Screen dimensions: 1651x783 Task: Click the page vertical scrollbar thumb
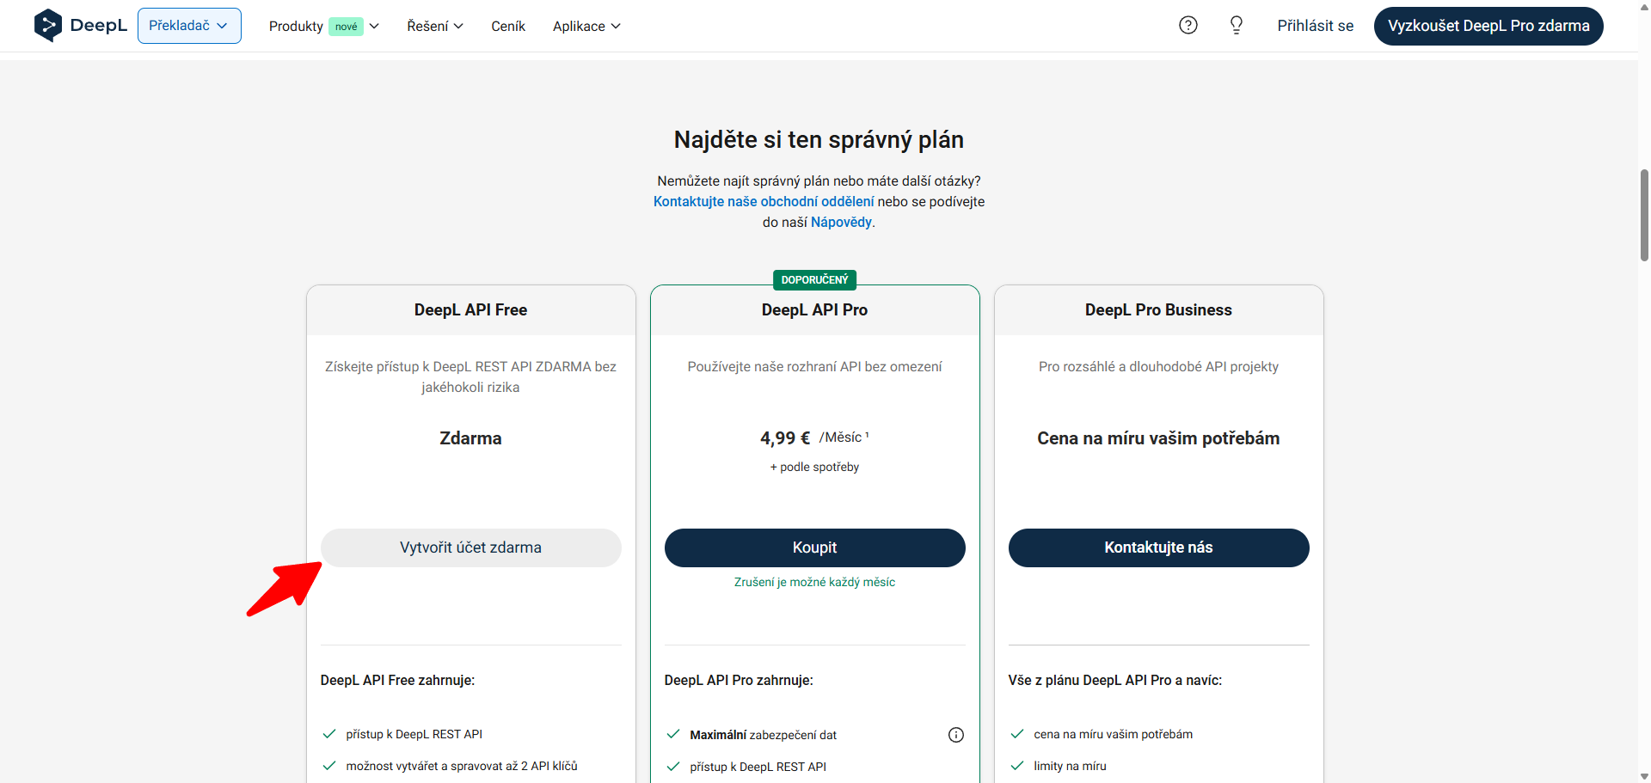[x=1644, y=215]
